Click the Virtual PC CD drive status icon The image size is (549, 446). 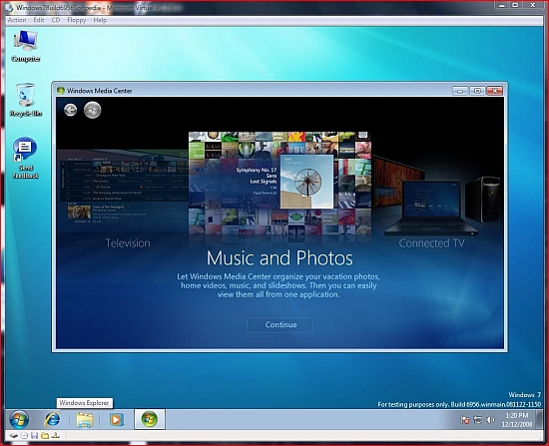pos(24,435)
